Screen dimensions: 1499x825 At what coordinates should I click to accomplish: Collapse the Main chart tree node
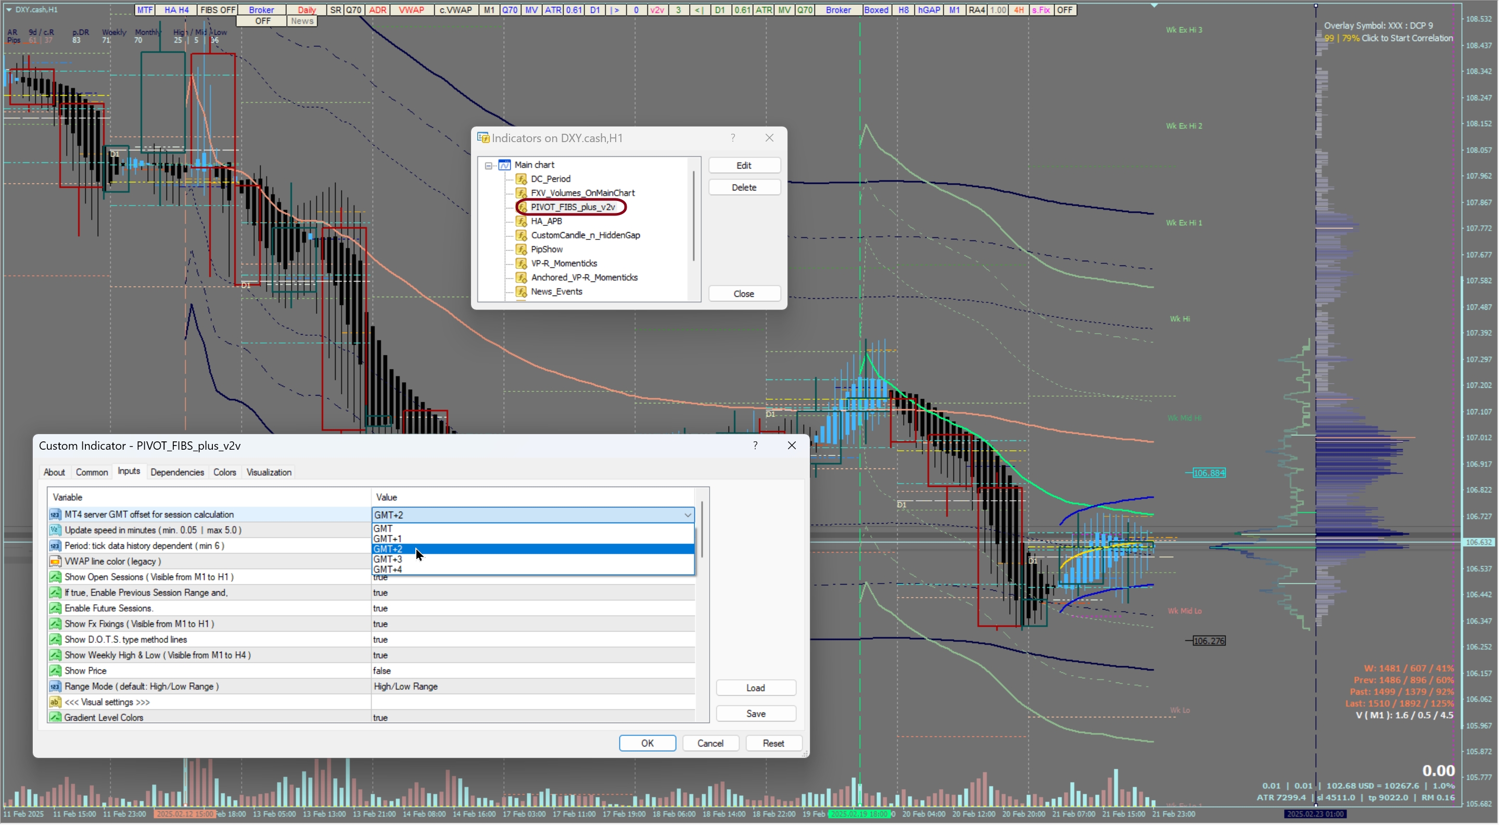tap(489, 165)
